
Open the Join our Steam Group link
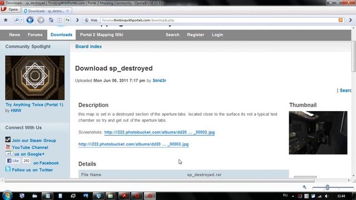pos(34,141)
